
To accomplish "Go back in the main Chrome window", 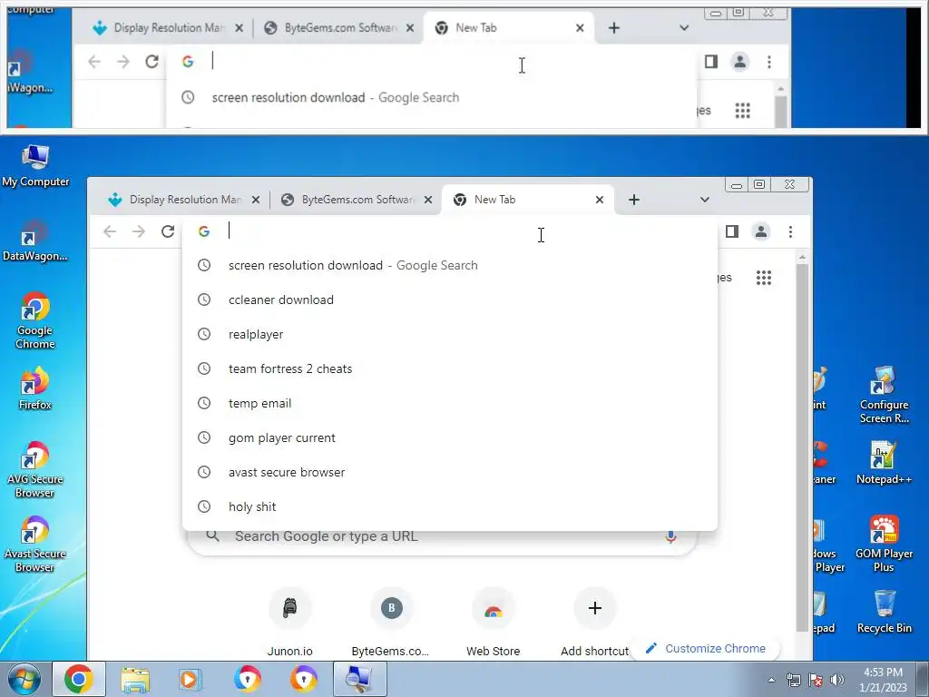I will pyautogui.click(x=110, y=231).
